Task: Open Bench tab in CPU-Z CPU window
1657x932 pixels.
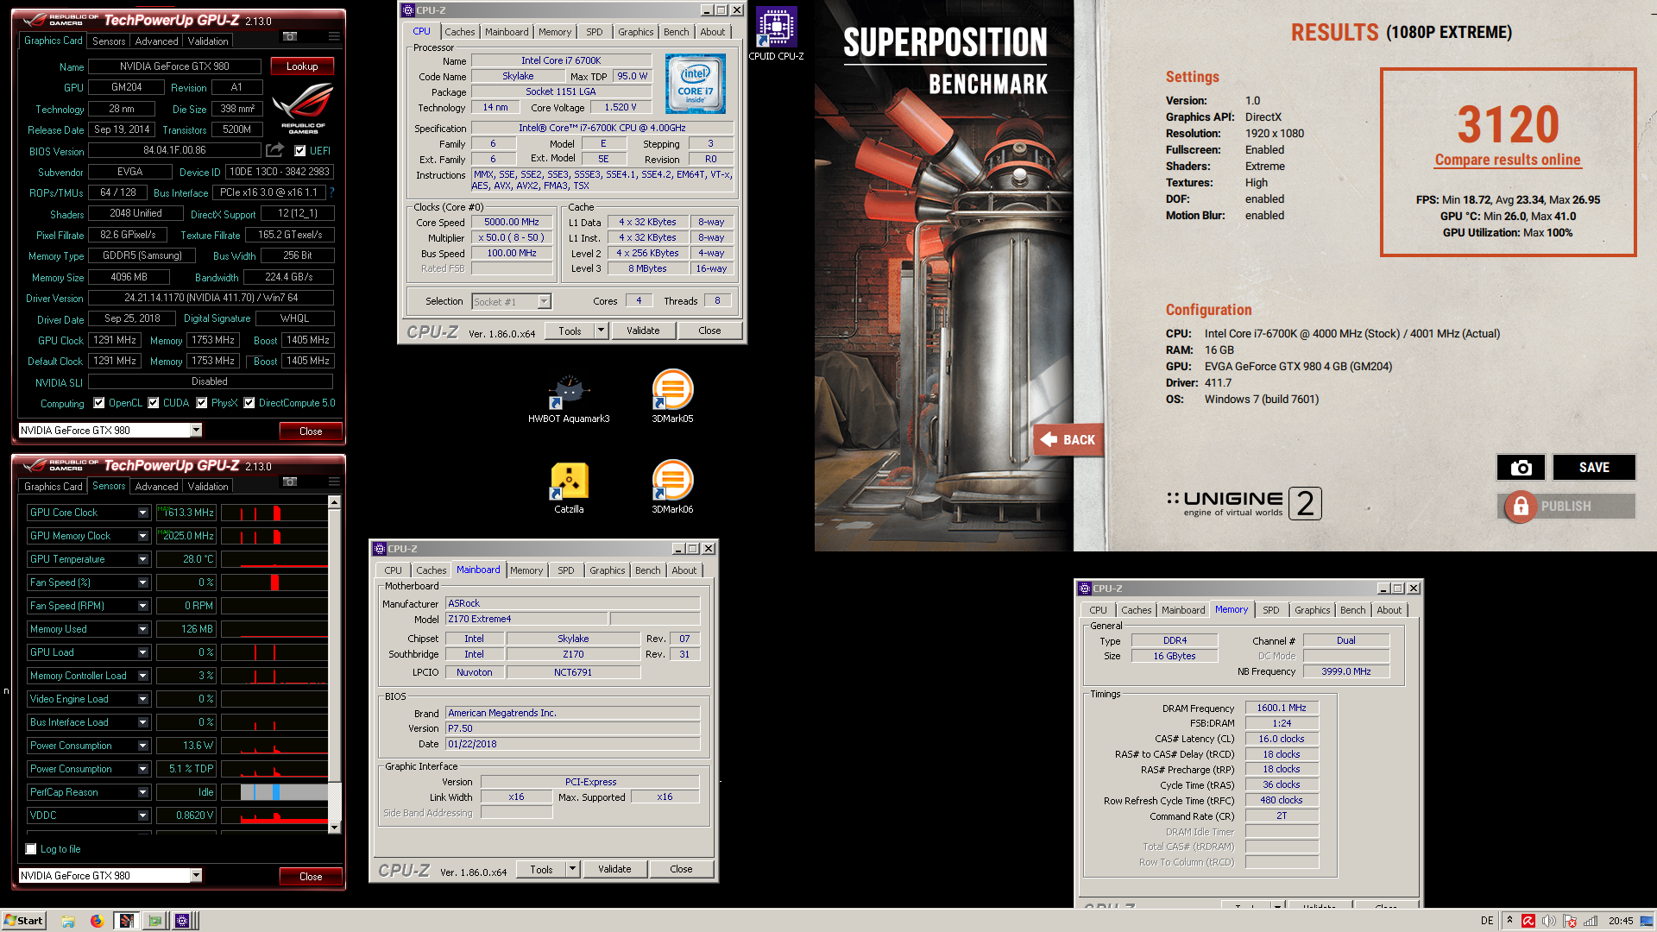Action: 676,32
